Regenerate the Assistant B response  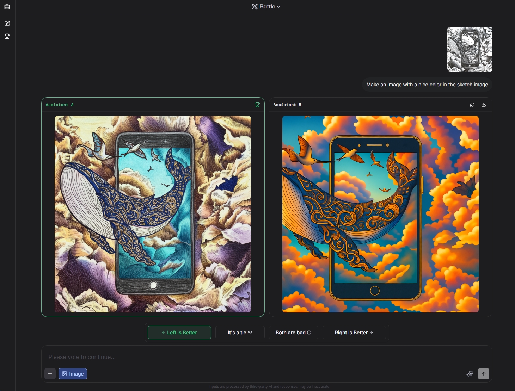point(472,105)
